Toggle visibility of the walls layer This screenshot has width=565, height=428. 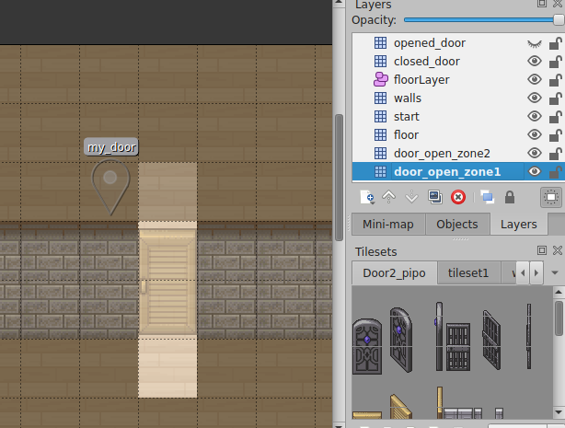coord(533,98)
